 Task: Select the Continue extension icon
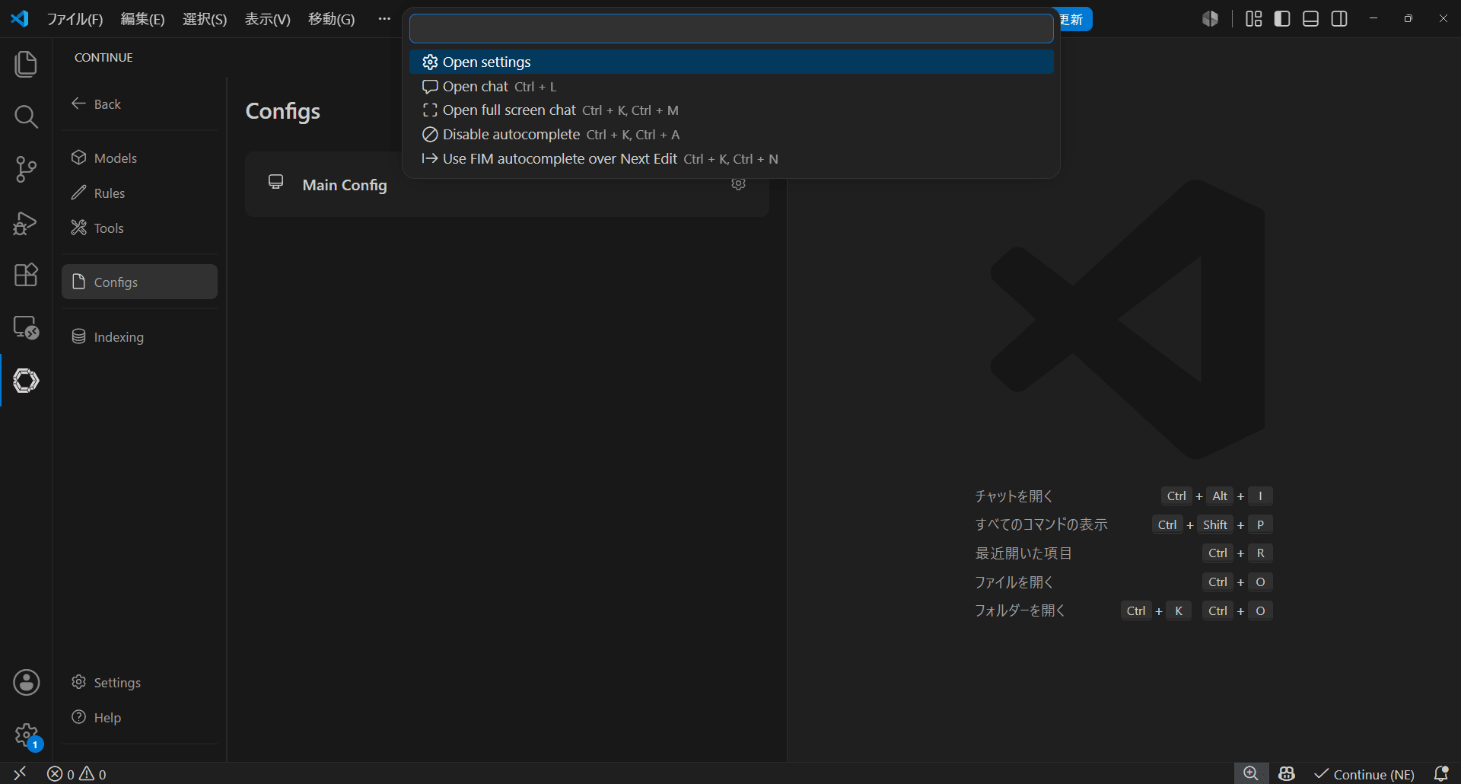tap(26, 381)
